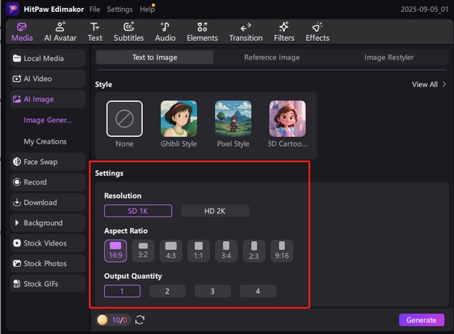Select HD 2K resolution
The height and width of the screenshot is (334, 454).
click(x=215, y=211)
